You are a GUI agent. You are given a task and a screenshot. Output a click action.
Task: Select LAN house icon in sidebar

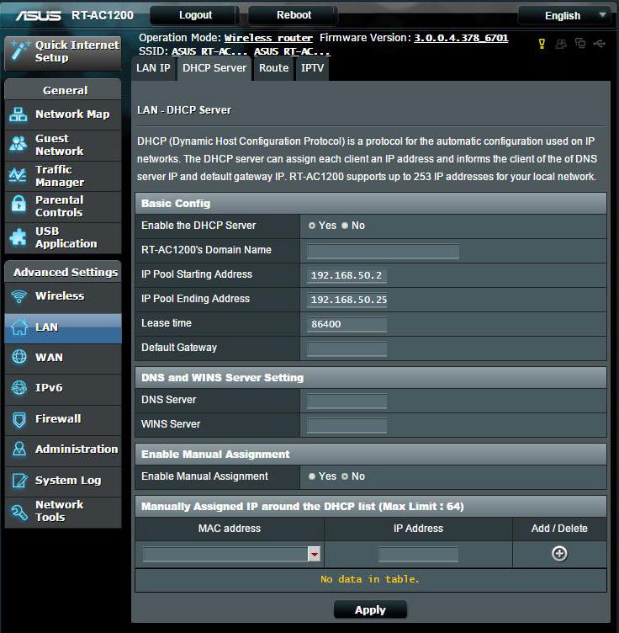[x=19, y=327]
